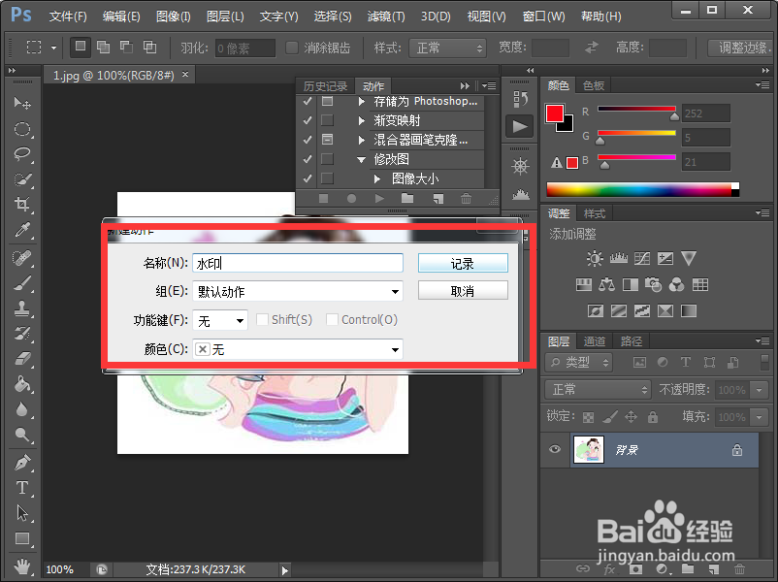
Task: Open the Curves adjustment icon
Action: pos(642,259)
